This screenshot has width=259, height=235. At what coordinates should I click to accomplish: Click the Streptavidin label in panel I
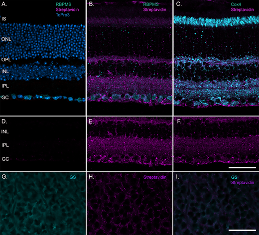243,183
